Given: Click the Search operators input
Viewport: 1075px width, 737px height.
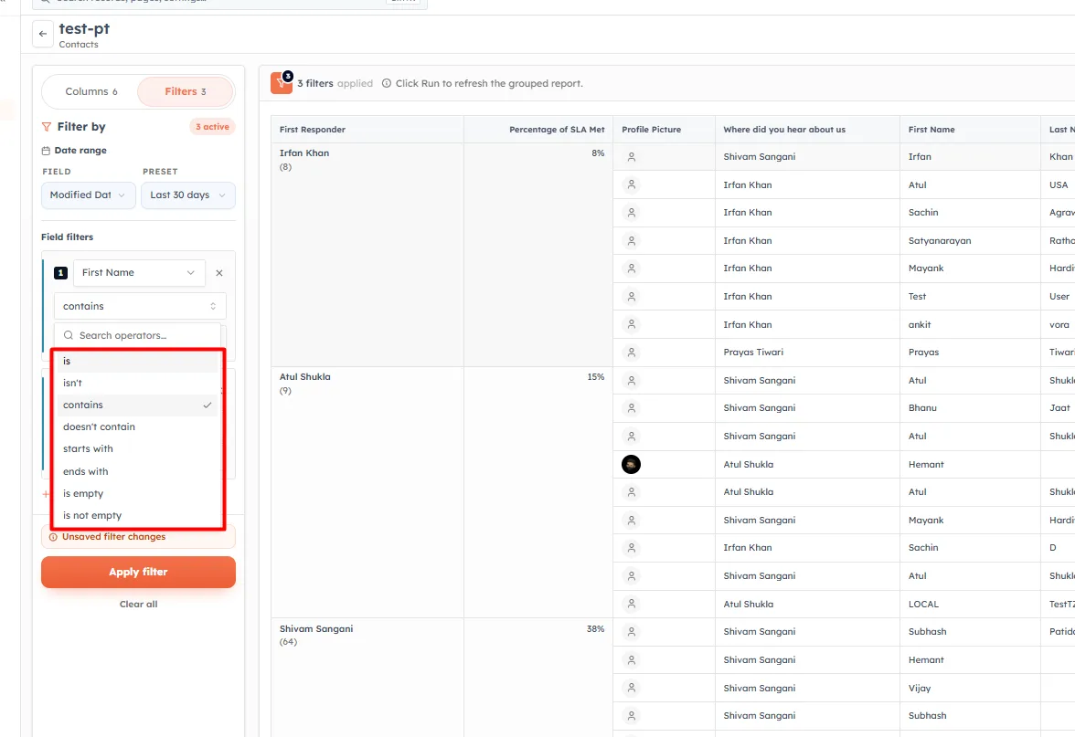Looking at the screenshot, I should [x=139, y=335].
